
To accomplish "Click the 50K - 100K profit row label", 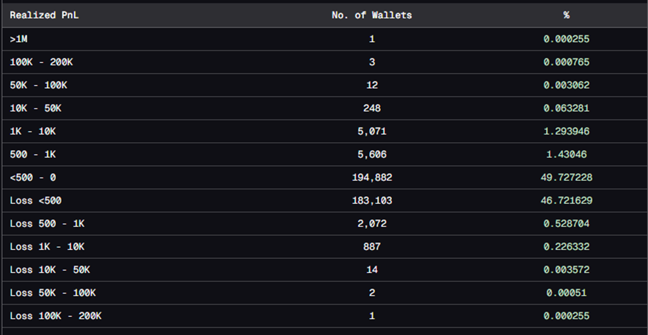I will pyautogui.click(x=39, y=85).
